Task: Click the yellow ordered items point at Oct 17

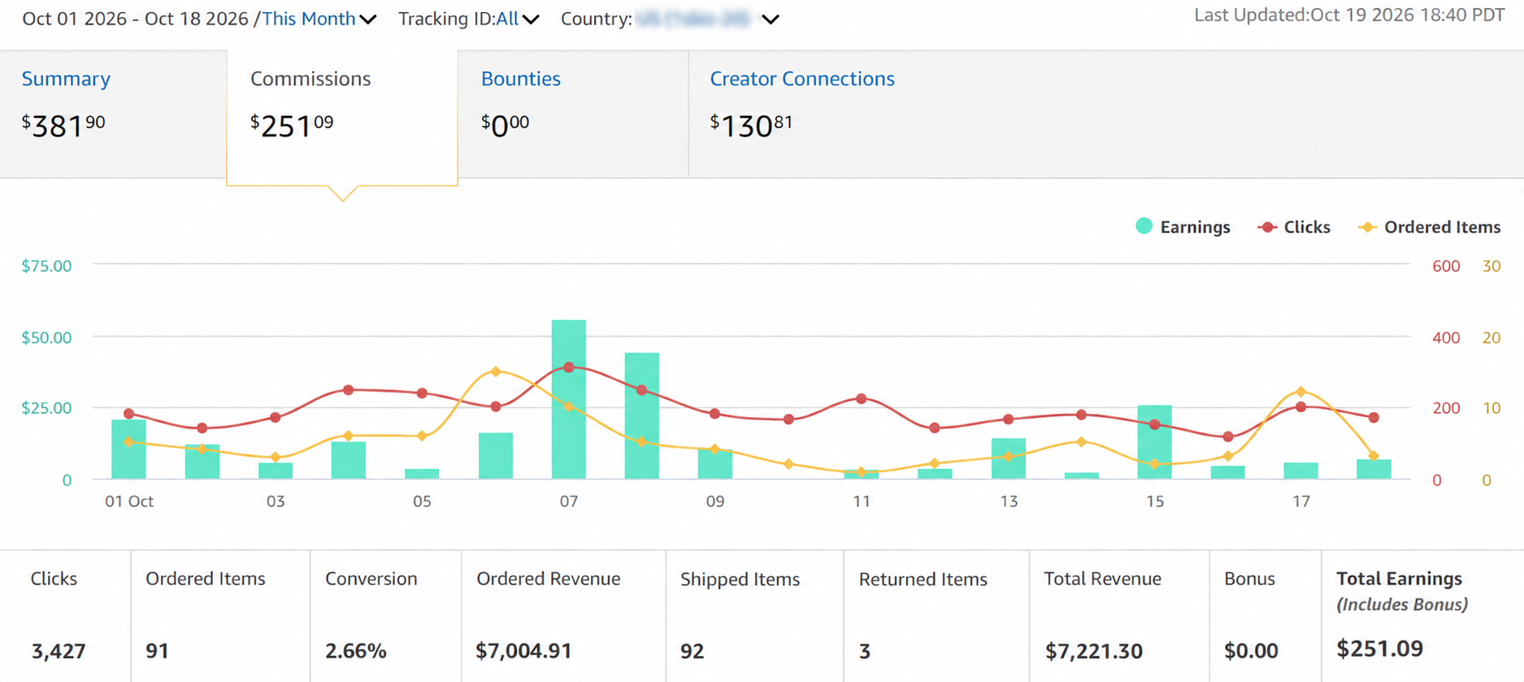Action: [x=1300, y=392]
